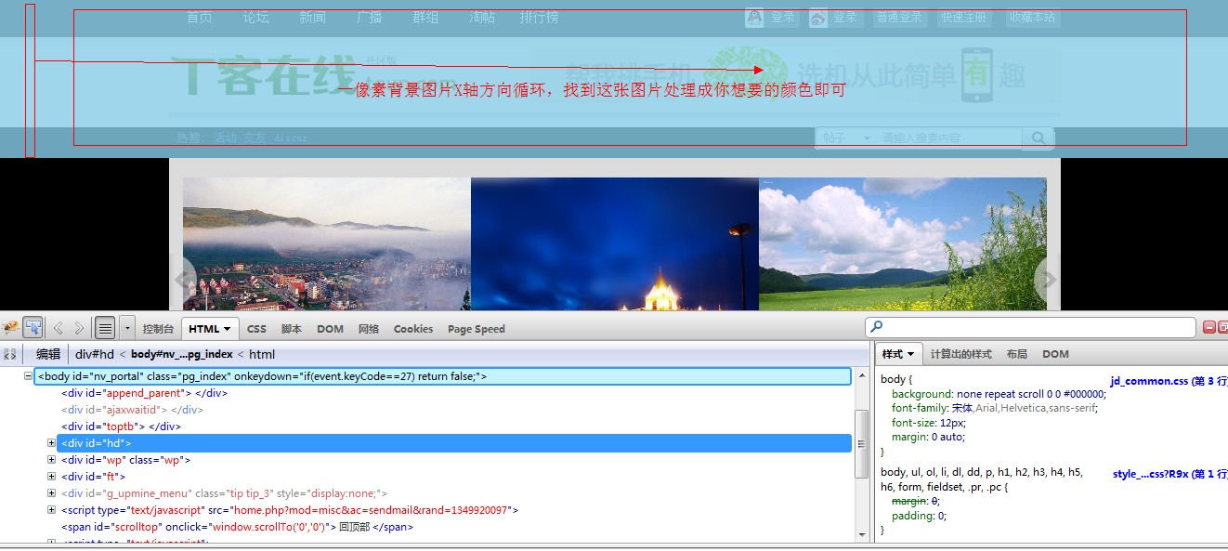Expand the div id="ft" node
The image size is (1228, 551).
pyautogui.click(x=52, y=477)
